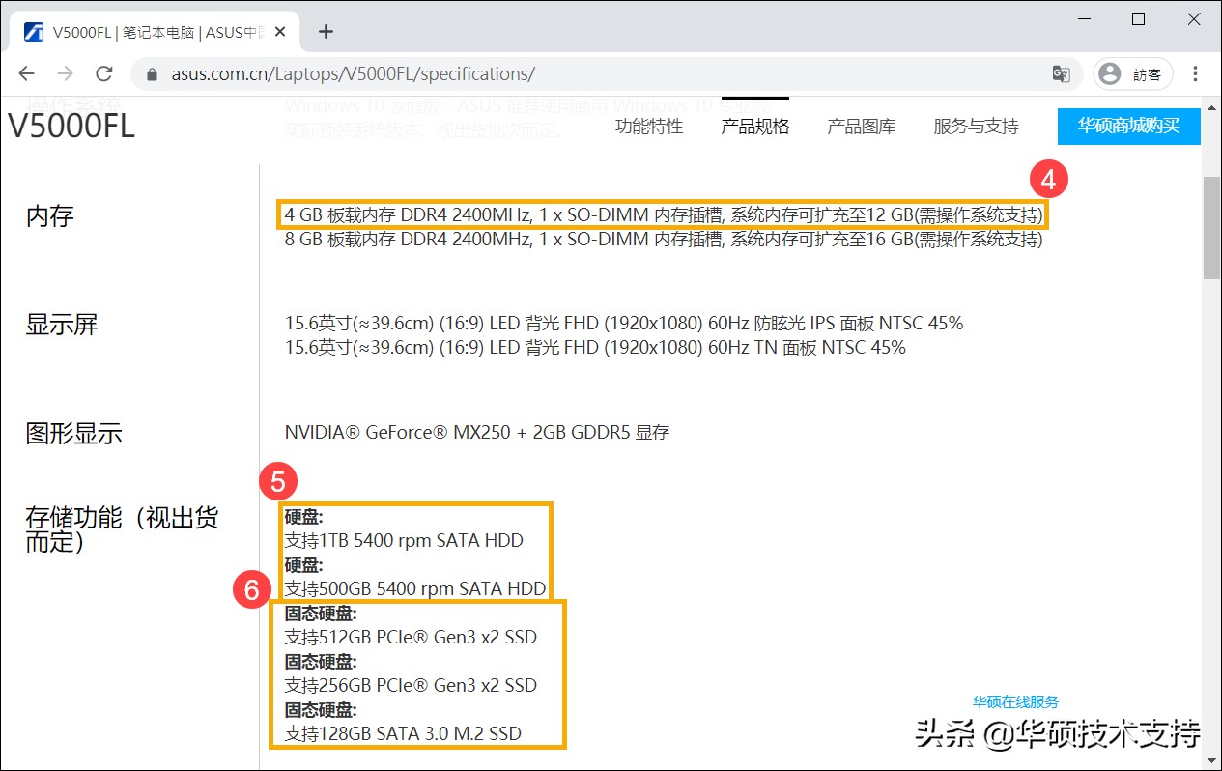Click the ASUS favicon on the browser tab
The image size is (1222, 771).
point(32,30)
